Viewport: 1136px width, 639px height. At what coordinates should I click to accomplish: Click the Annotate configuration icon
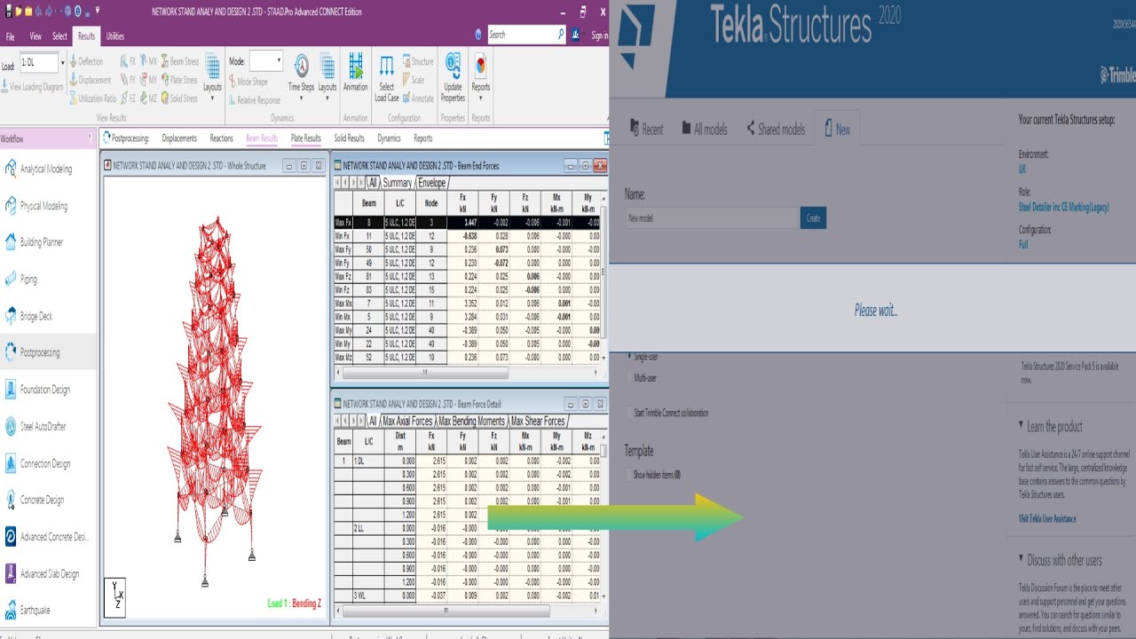pyautogui.click(x=417, y=99)
